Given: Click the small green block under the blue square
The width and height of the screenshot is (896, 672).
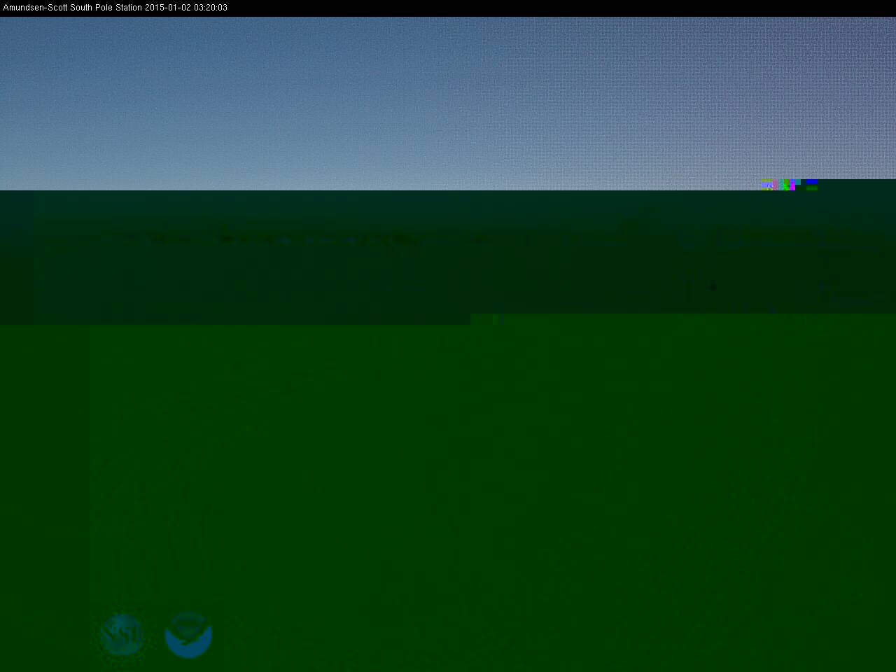Looking at the screenshot, I should pos(811,188).
